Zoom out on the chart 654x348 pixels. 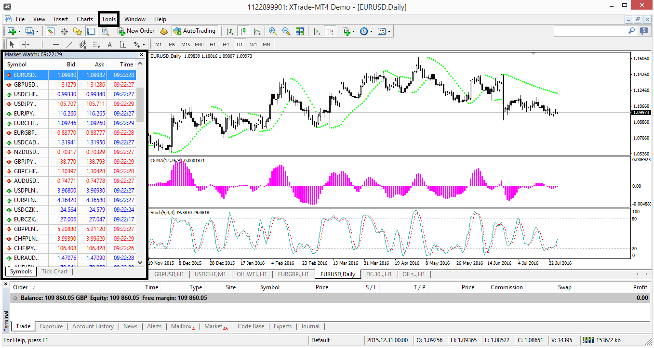(286, 31)
